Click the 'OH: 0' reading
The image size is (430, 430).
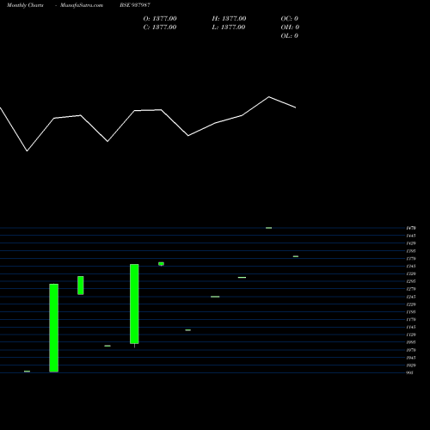click(x=290, y=28)
